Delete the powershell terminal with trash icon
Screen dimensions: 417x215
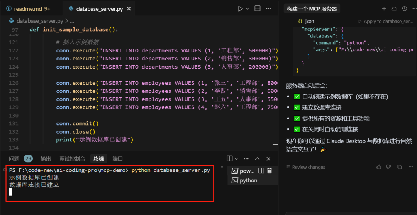(x=270, y=171)
